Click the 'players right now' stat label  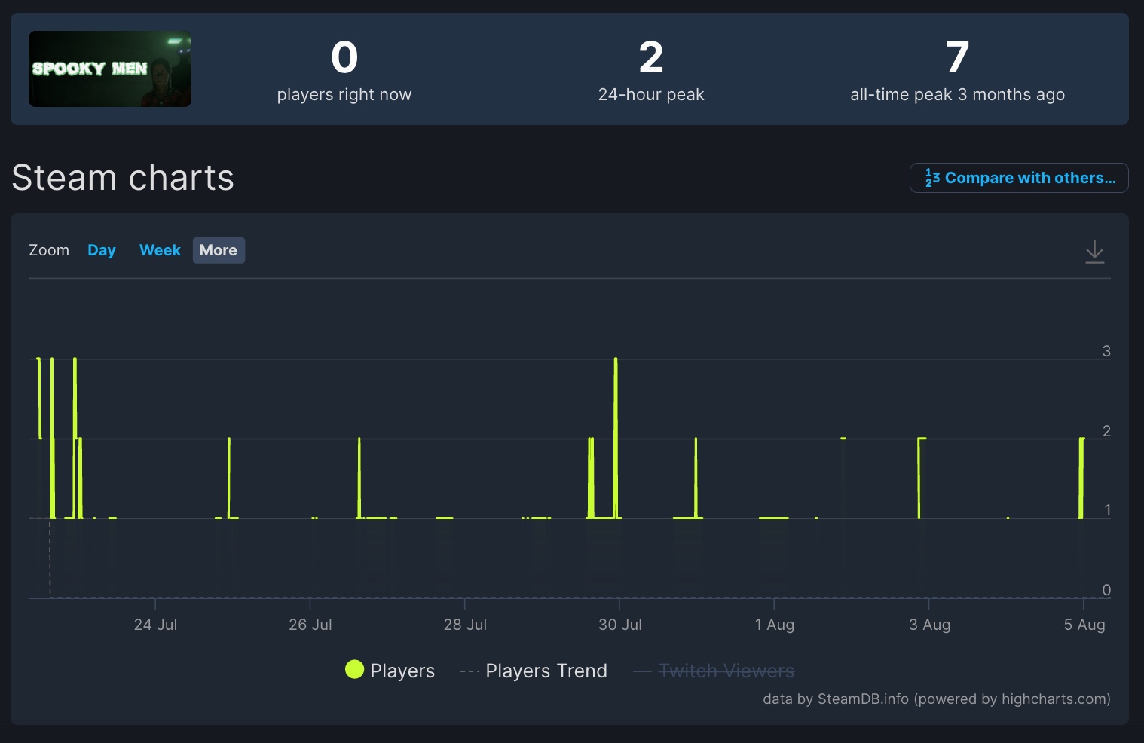pos(344,95)
